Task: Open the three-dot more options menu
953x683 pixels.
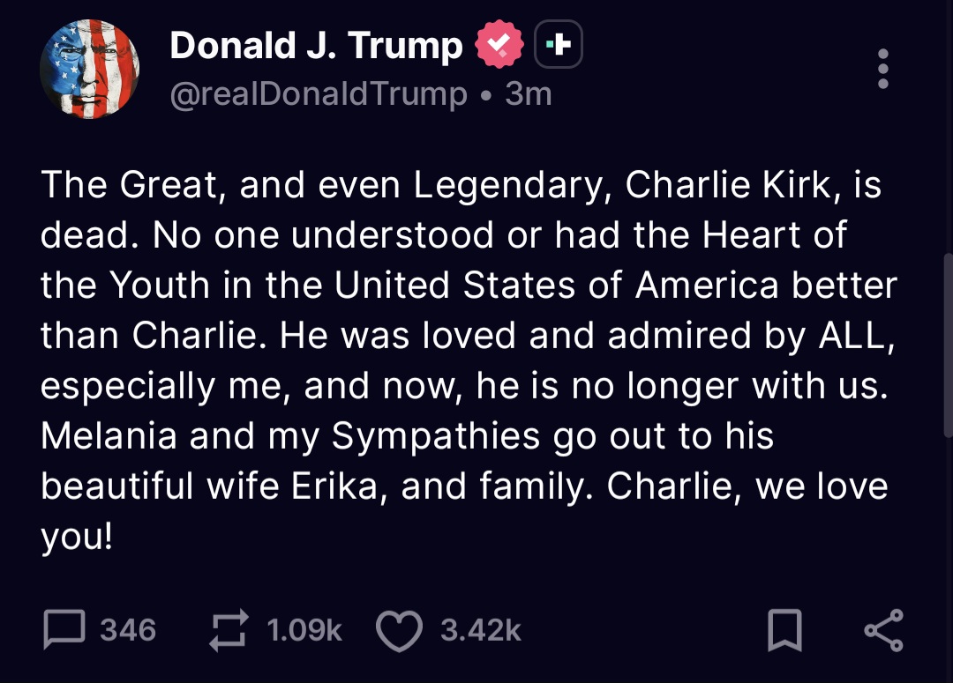Action: 883,69
